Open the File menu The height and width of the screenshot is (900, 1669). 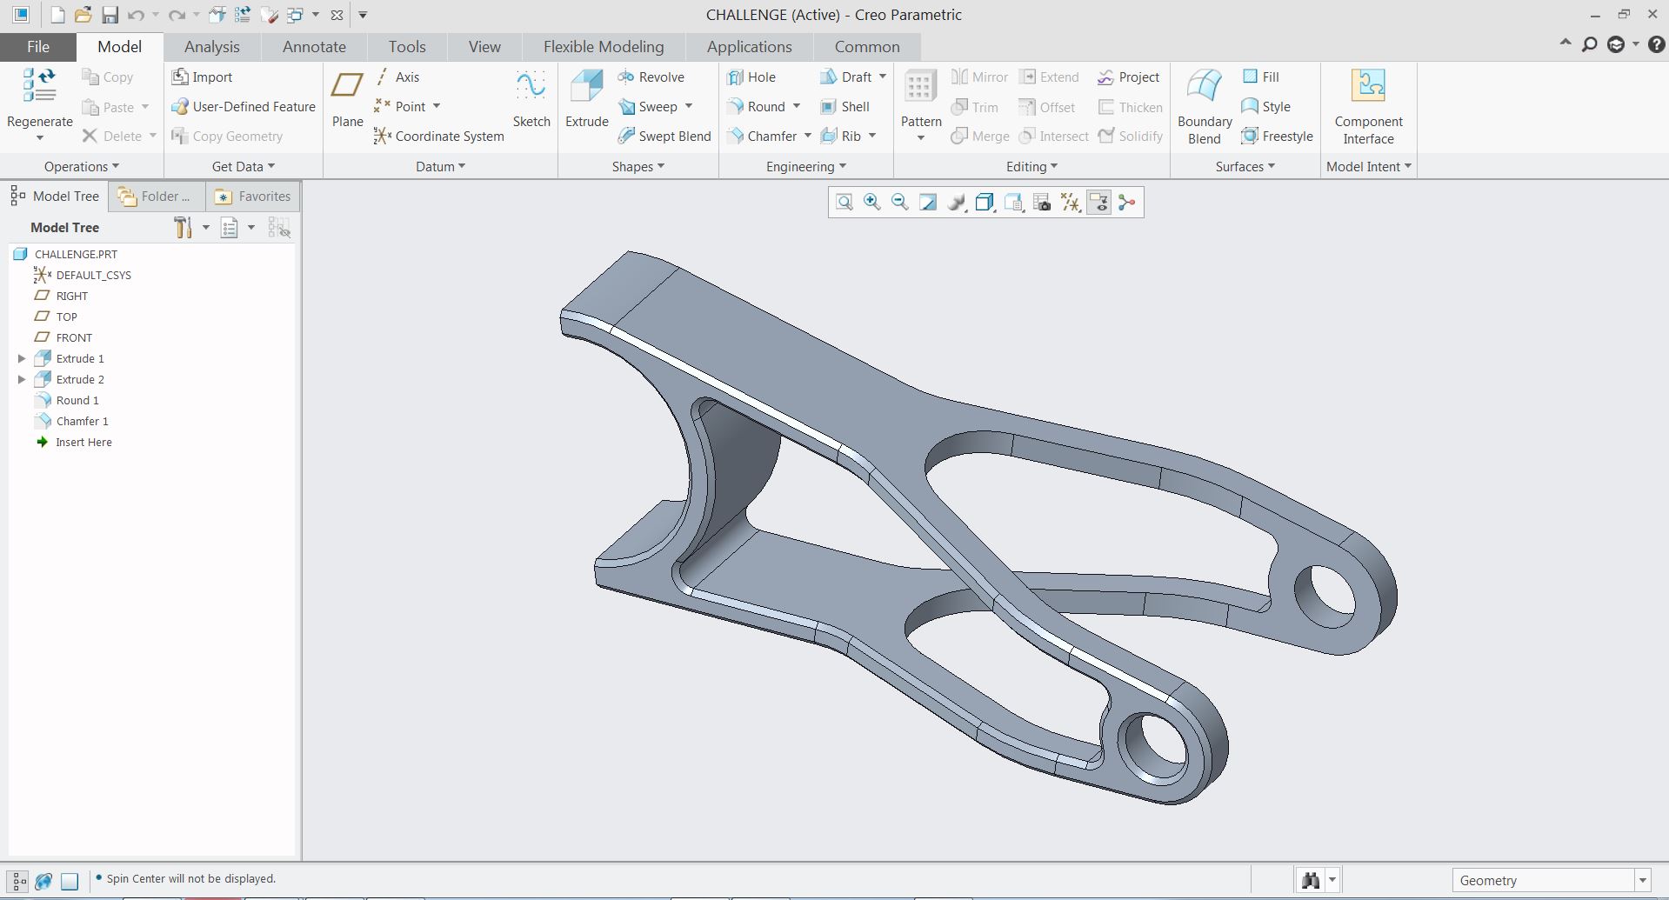pos(38,47)
